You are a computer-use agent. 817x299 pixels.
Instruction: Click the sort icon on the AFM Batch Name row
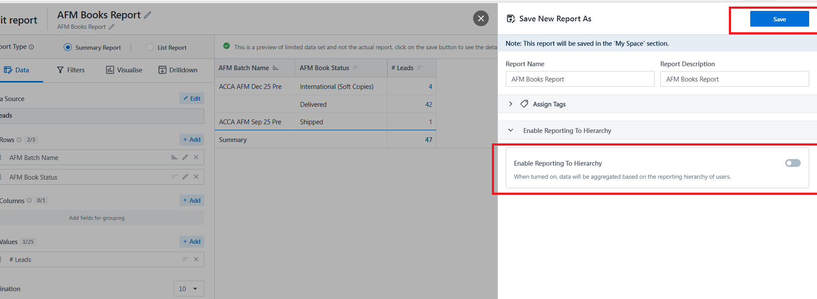click(174, 157)
